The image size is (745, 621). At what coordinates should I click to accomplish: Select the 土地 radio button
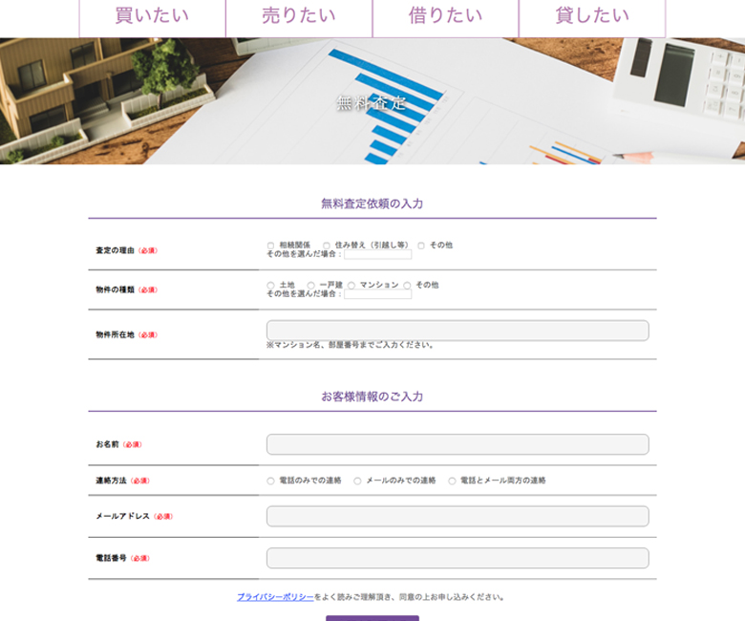point(270,286)
